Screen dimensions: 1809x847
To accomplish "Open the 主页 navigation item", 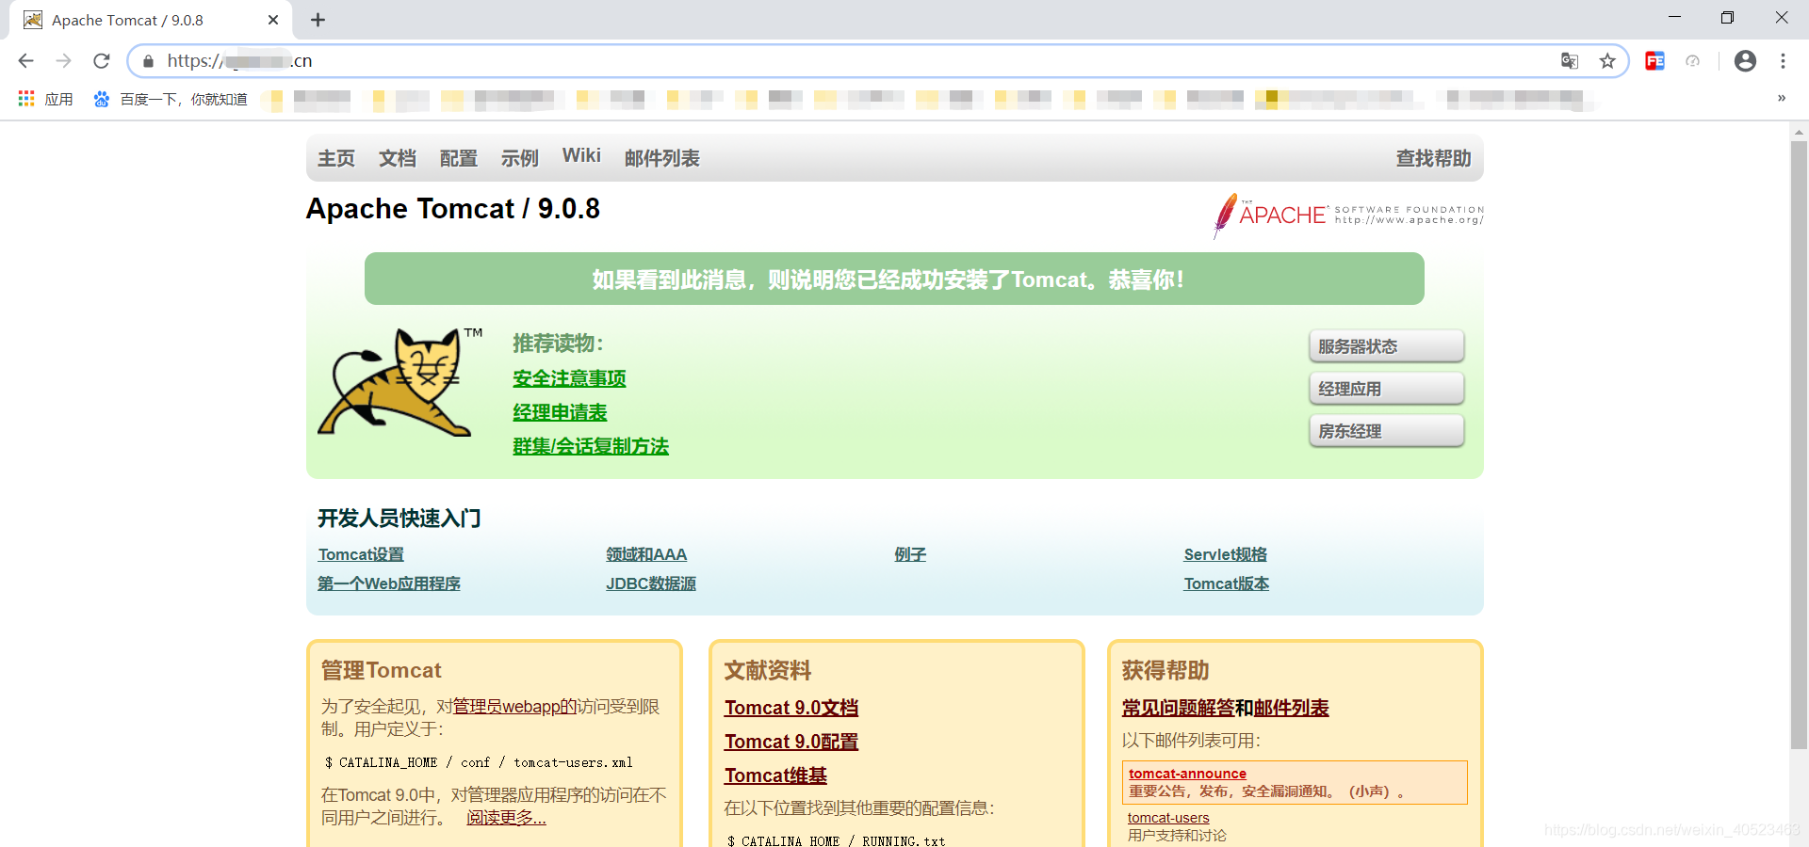I will tap(336, 158).
